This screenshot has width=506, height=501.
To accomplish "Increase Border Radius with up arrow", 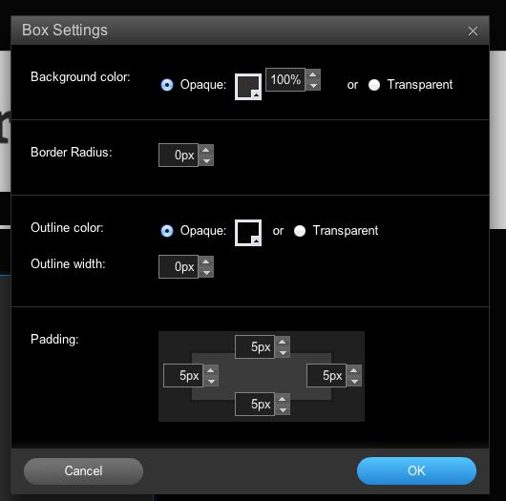I will (x=206, y=150).
